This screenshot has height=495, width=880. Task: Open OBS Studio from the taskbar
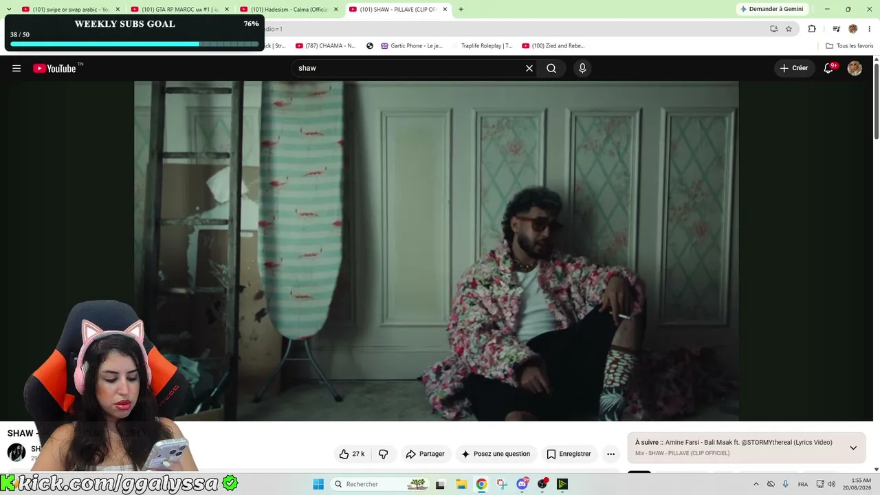pos(542,484)
